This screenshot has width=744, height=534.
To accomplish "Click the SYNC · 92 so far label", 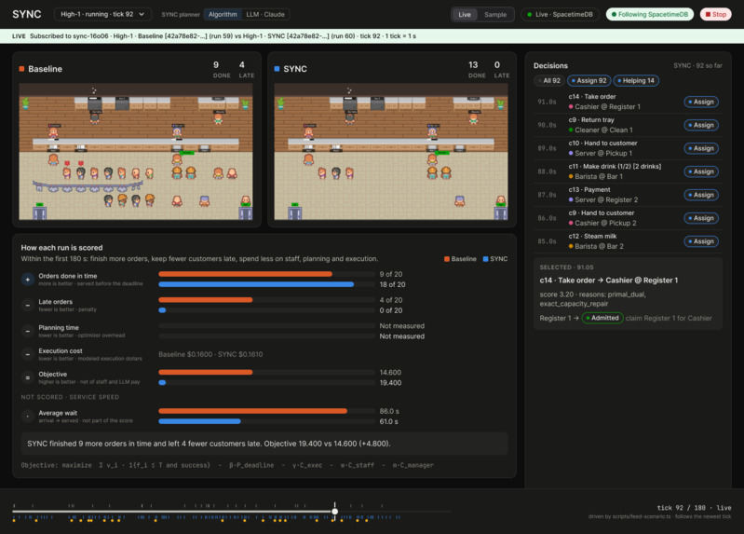I will [x=697, y=65].
